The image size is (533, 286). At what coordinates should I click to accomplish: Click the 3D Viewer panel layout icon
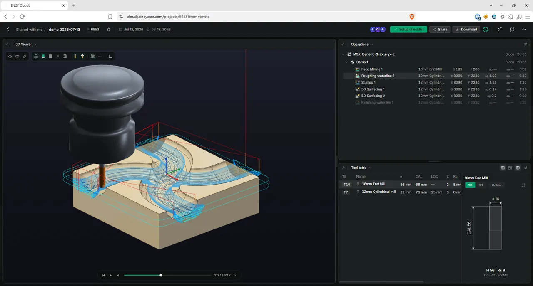8,44
